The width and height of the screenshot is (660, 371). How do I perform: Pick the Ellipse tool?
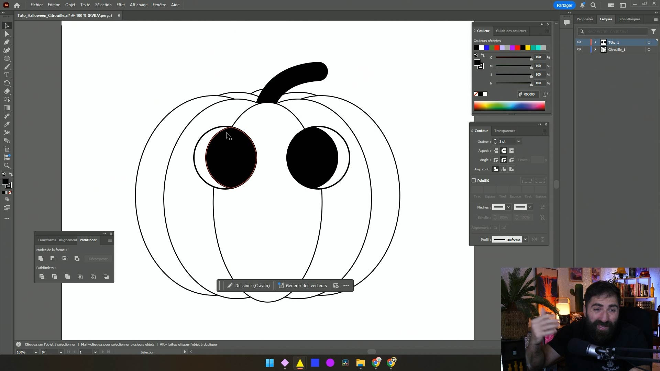tap(7, 59)
